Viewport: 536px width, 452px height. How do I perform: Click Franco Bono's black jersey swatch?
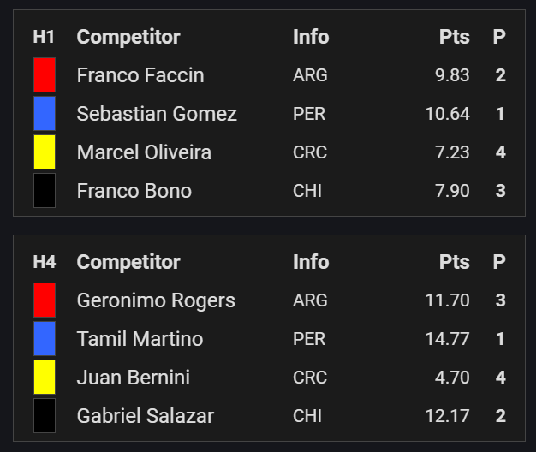pos(45,190)
